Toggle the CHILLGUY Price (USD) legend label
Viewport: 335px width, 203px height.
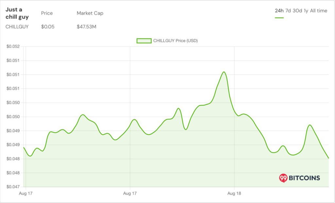point(175,41)
